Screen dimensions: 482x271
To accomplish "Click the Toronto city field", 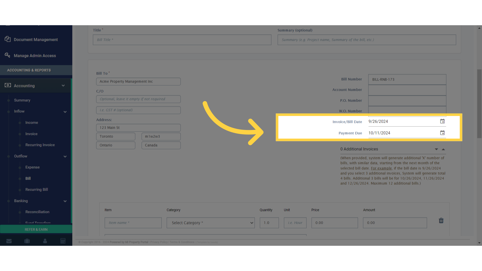I will 116,137.
